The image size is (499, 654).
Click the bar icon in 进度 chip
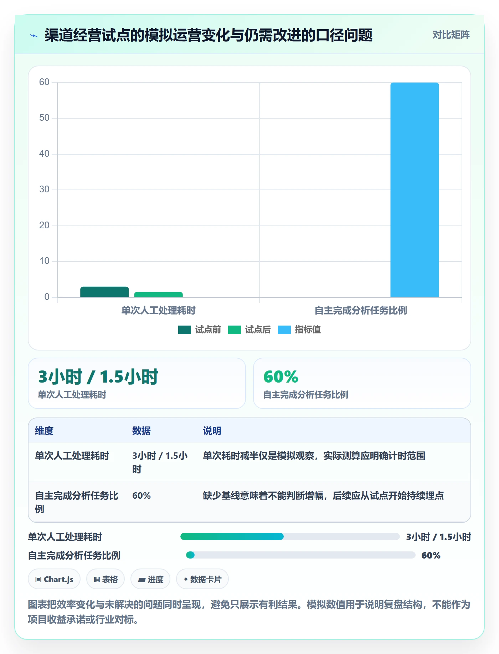point(142,580)
